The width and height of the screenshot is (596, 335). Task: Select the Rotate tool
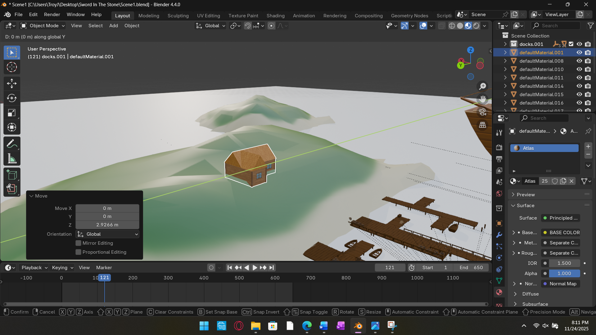(12, 98)
